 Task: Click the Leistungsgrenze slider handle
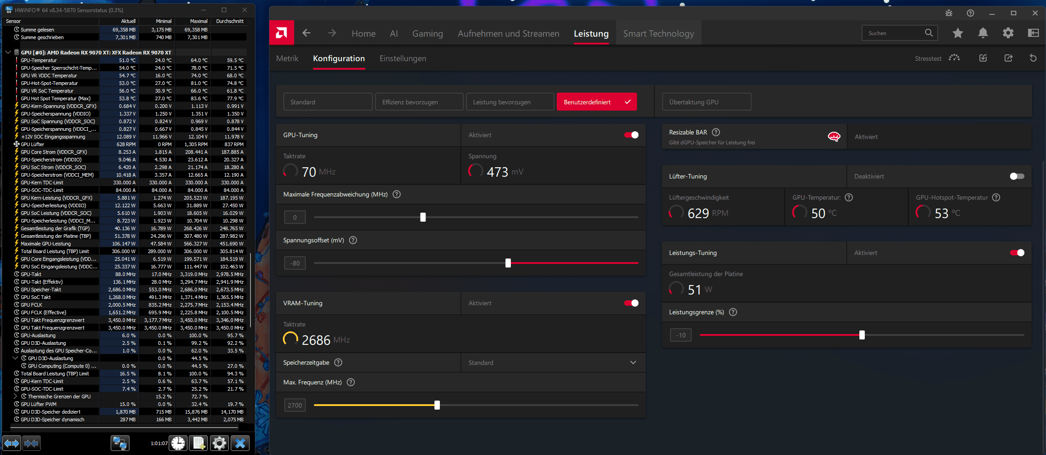862,335
